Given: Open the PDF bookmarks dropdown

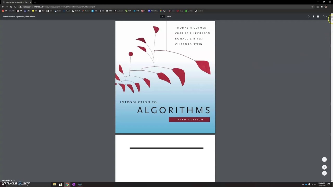Looking at the screenshot, I should coord(324,16).
